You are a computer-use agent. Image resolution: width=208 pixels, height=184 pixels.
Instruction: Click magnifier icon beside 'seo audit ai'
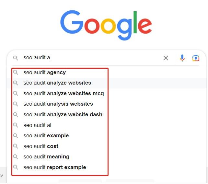point(16,125)
